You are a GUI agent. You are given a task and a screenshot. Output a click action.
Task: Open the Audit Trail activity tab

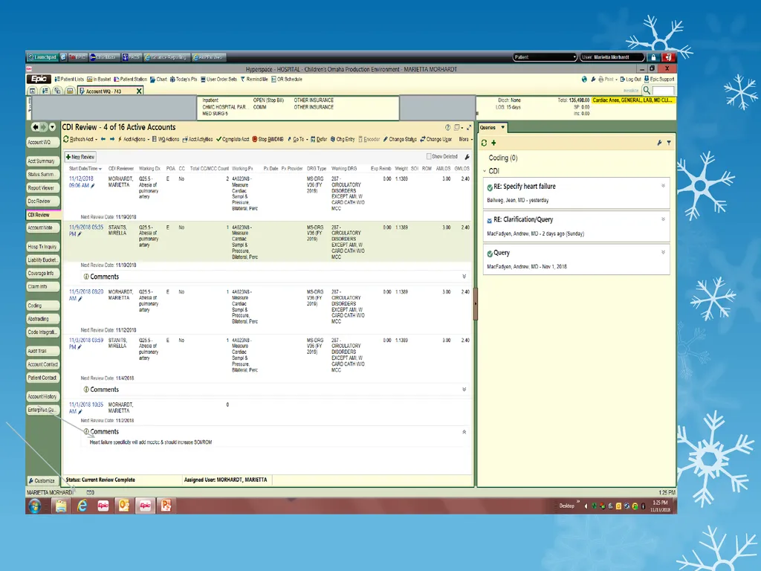coord(43,351)
